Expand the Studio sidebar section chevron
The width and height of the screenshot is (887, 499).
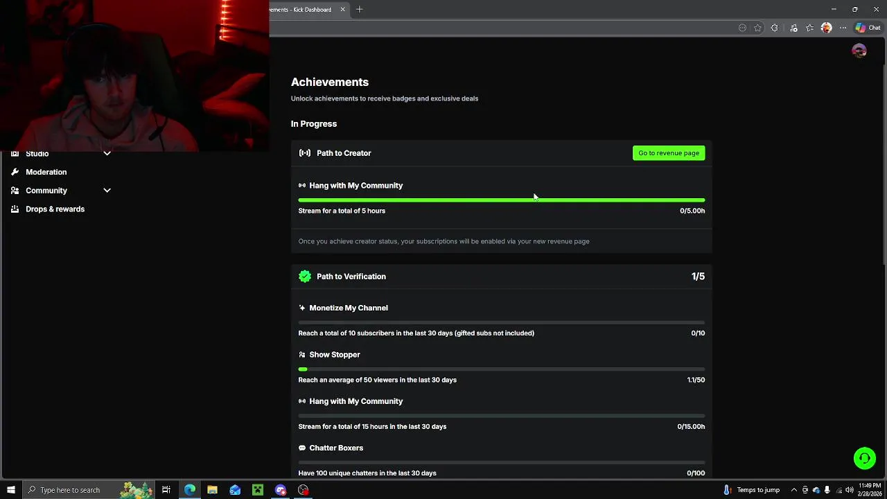[x=107, y=153]
